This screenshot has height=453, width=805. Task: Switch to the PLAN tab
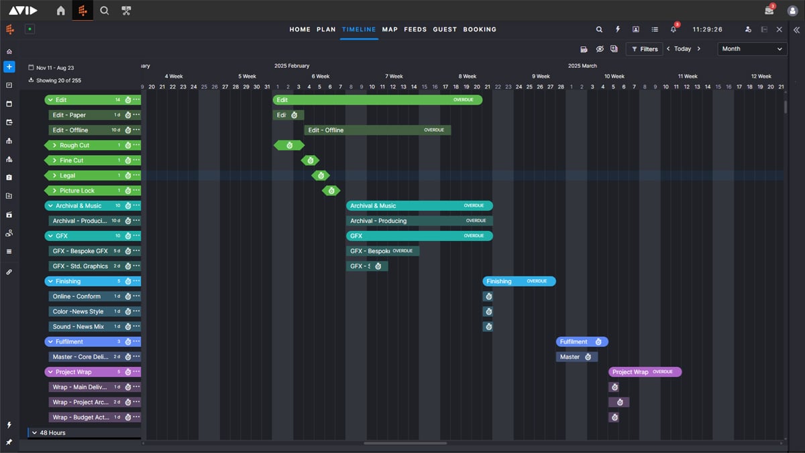[x=326, y=30]
